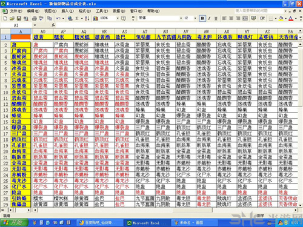The height and width of the screenshot is (227, 303).
Task: Open the 插入 (Insert) menu
Action: pos(67,11)
